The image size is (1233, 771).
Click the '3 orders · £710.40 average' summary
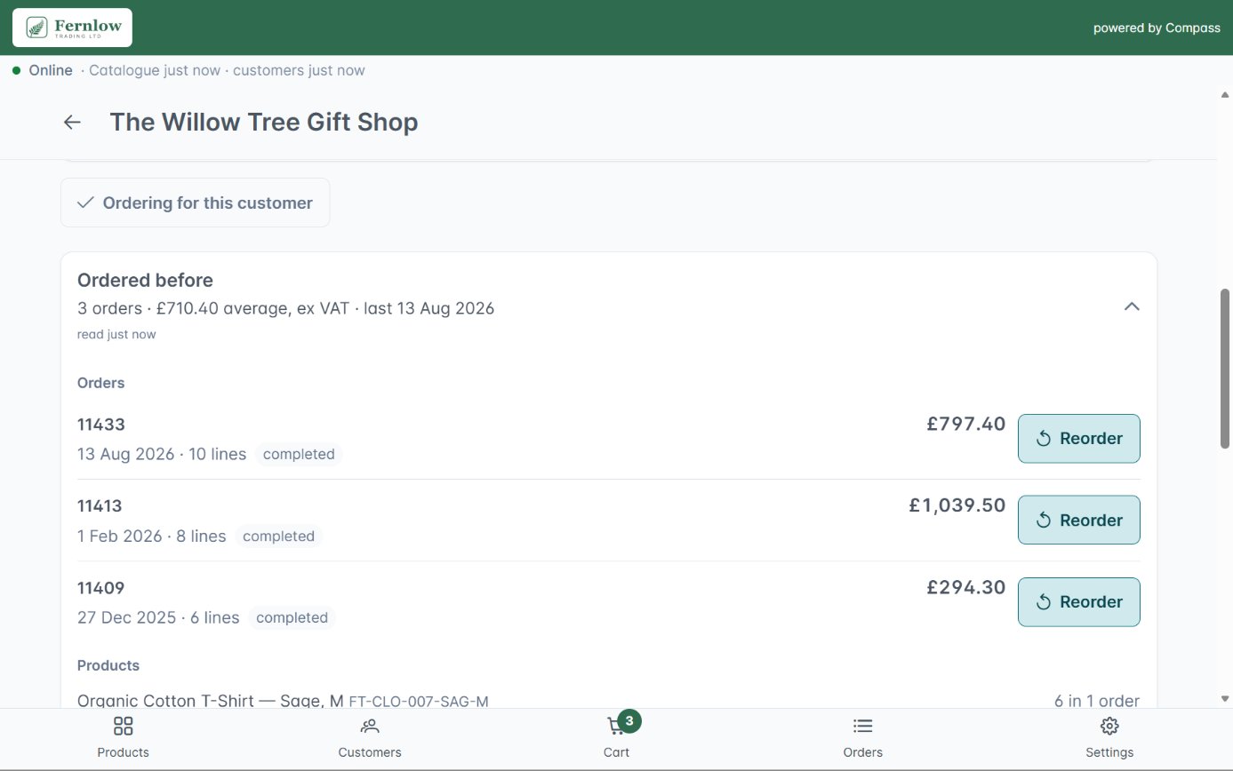point(285,308)
